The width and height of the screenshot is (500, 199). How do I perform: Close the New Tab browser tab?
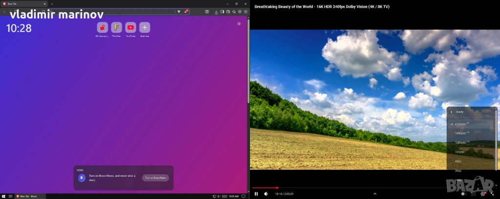[44, 4]
